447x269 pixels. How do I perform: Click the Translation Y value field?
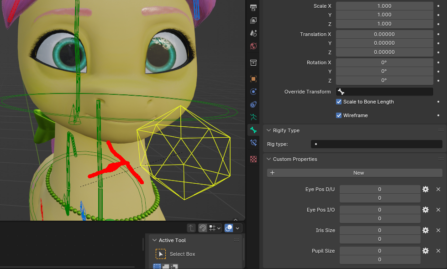[x=384, y=43]
